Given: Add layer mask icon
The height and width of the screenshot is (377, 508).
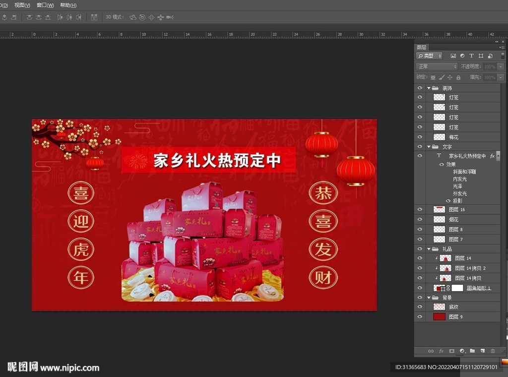Looking at the screenshot, I should click(451, 351).
